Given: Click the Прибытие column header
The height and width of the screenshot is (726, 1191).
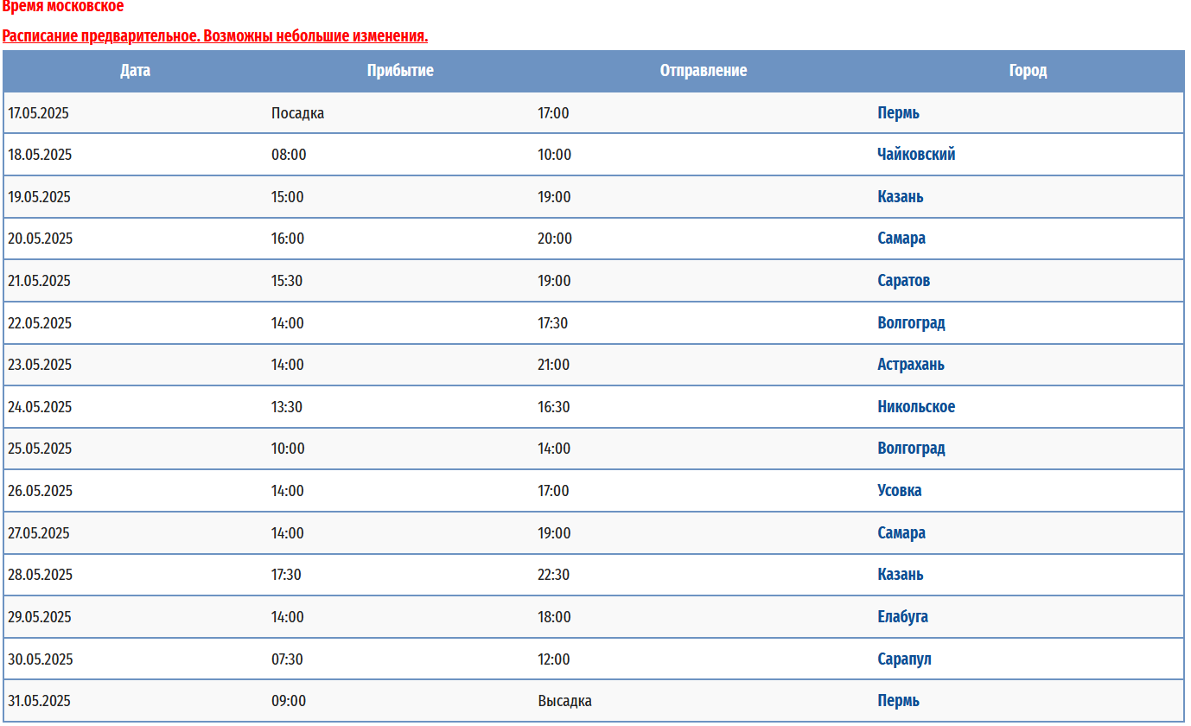Looking at the screenshot, I should coord(400,71).
